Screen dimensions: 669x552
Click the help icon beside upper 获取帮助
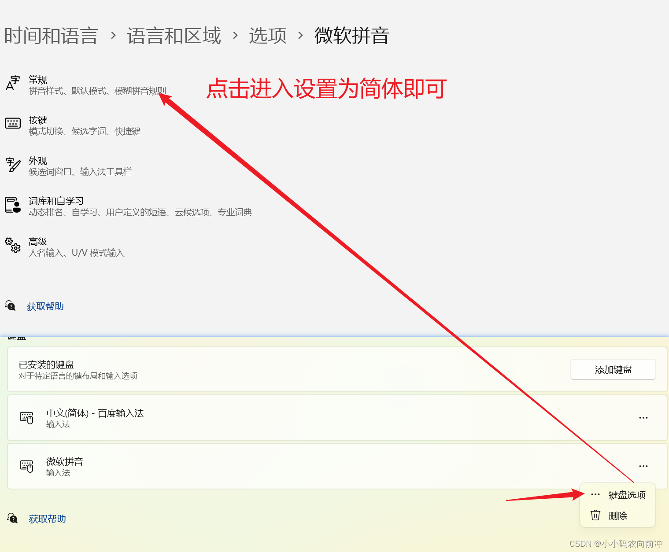point(10,305)
